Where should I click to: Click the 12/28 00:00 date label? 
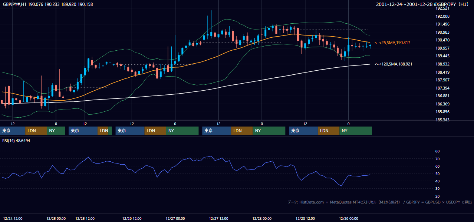click(262, 219)
